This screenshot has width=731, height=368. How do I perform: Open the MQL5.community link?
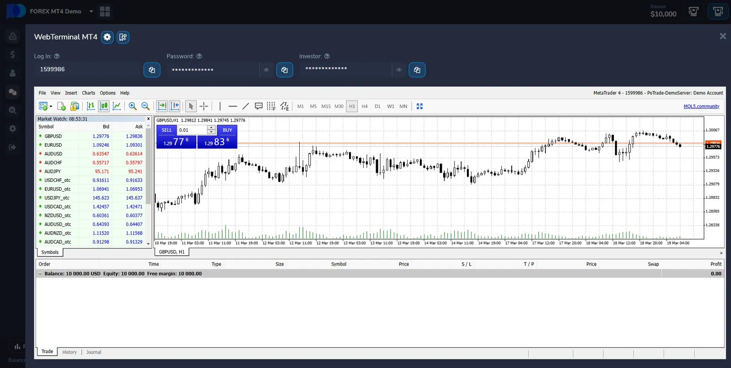pos(701,107)
